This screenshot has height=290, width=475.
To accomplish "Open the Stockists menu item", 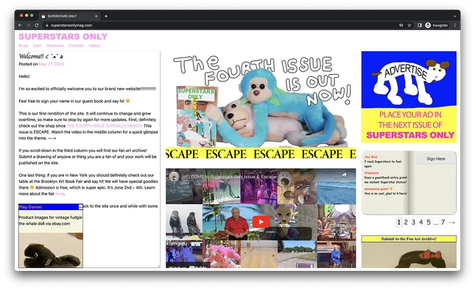I will point(54,46).
